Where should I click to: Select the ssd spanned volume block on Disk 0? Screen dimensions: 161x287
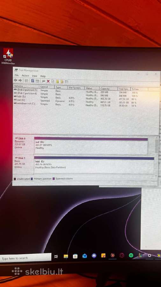tap(91, 146)
